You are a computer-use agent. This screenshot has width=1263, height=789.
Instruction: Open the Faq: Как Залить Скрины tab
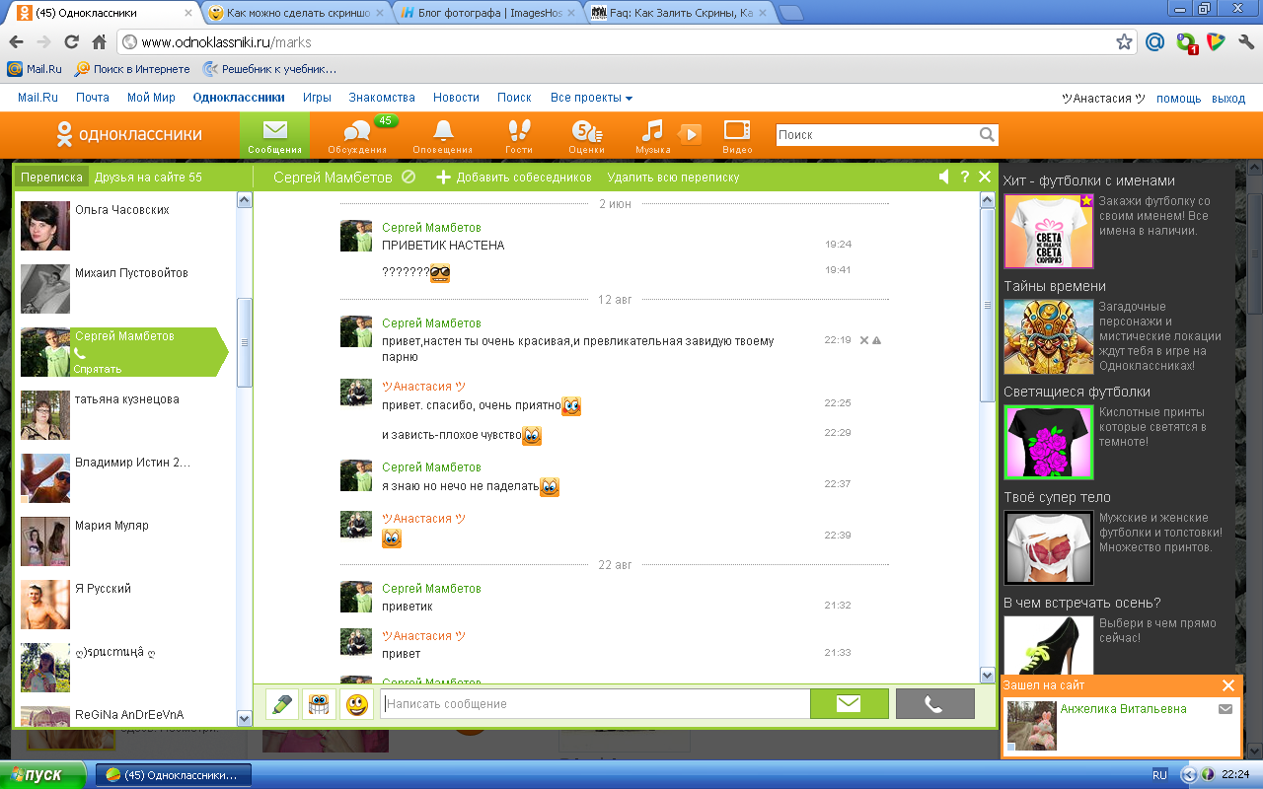pos(678,13)
